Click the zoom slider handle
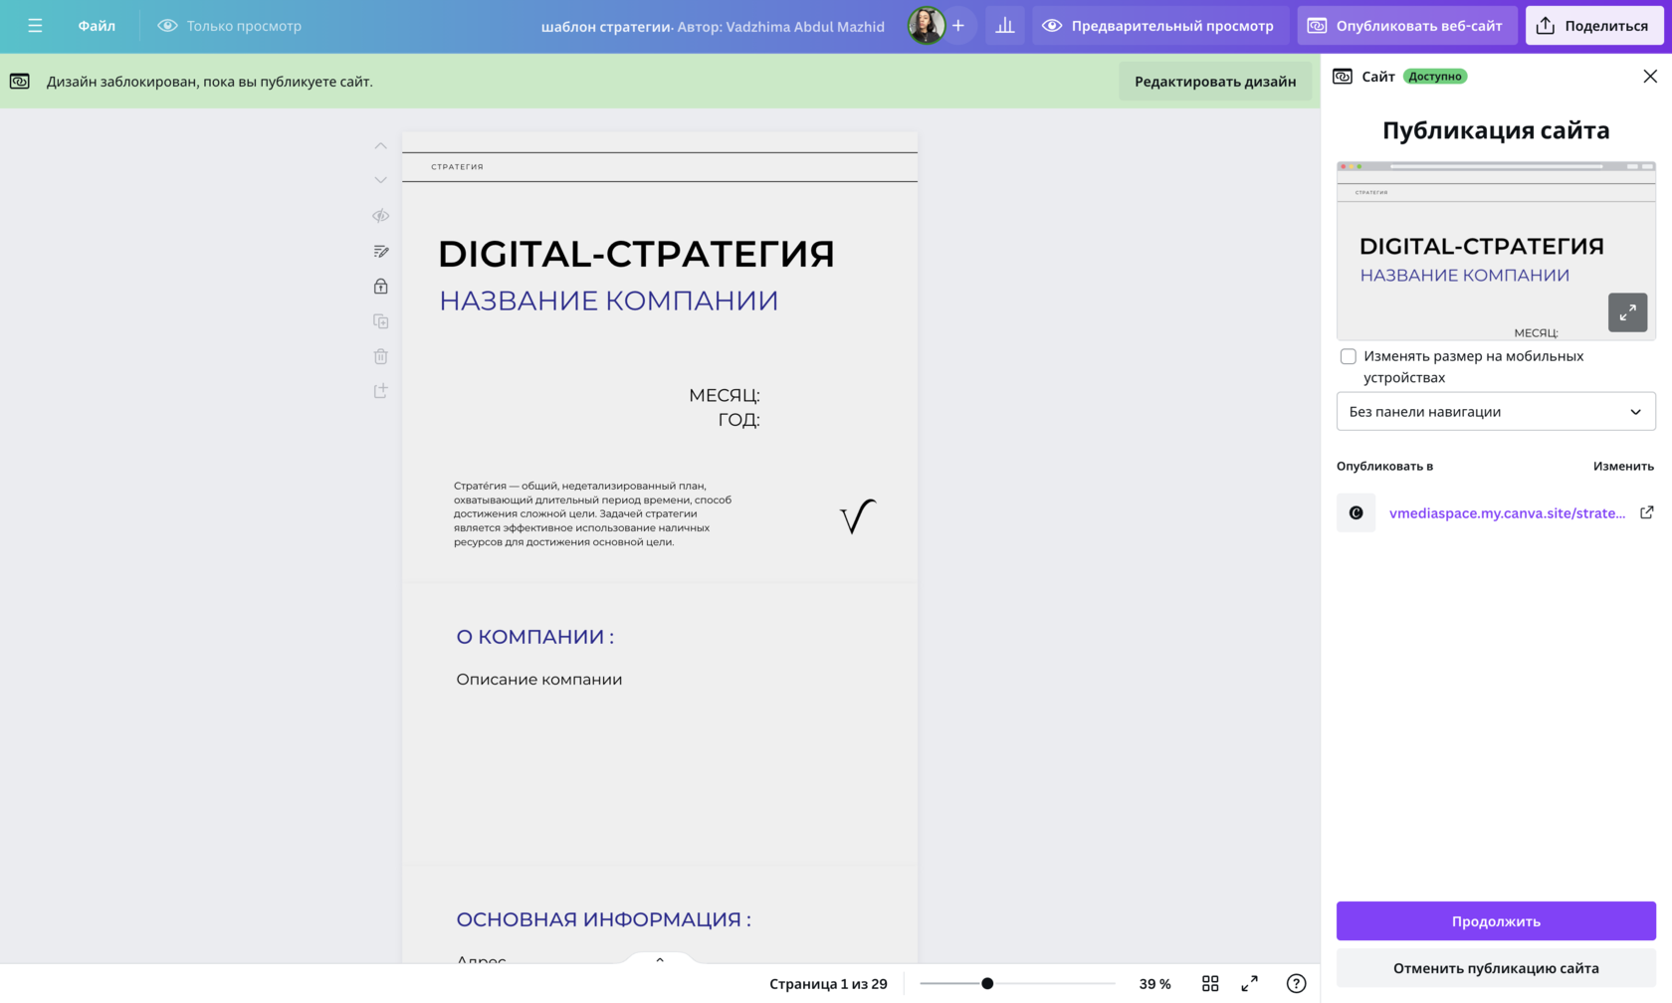Viewport: 1672px width, 1003px height. coord(987,983)
